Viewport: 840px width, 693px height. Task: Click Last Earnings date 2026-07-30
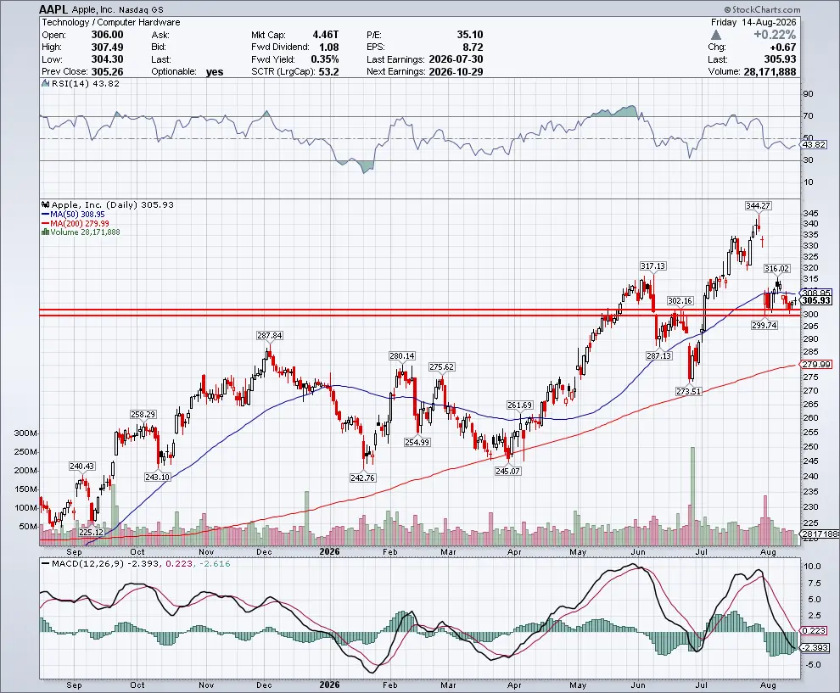pos(456,59)
